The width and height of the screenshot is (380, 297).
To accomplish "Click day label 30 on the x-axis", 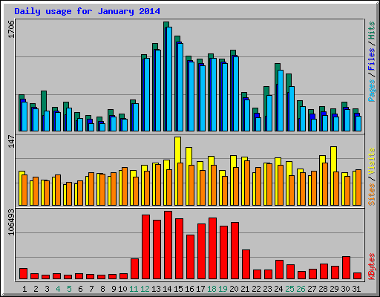I will (x=345, y=289).
